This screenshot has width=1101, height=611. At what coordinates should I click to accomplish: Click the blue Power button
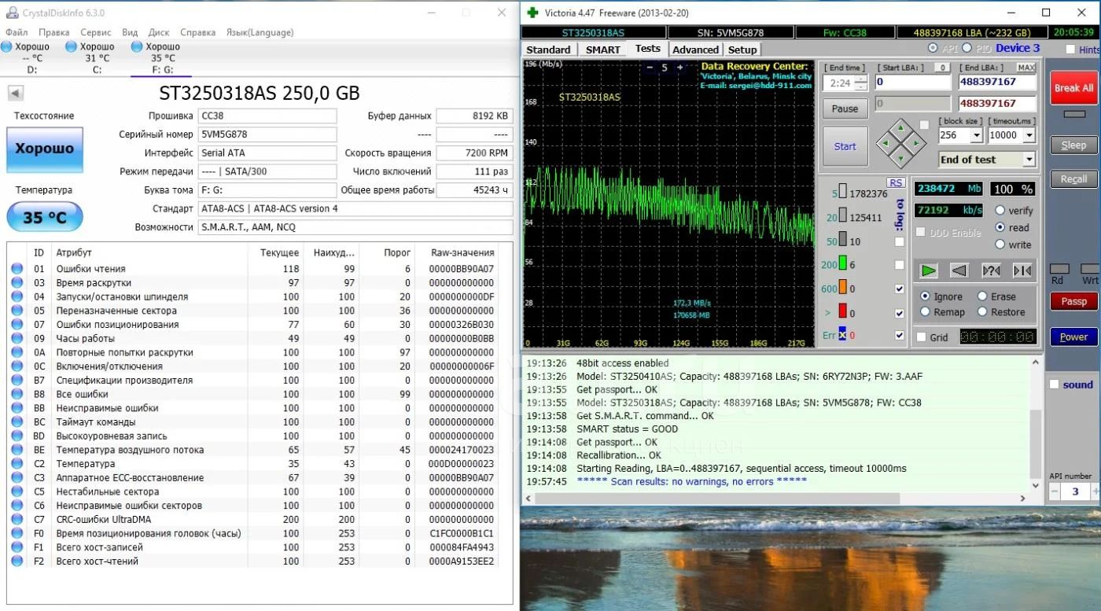coord(1073,337)
